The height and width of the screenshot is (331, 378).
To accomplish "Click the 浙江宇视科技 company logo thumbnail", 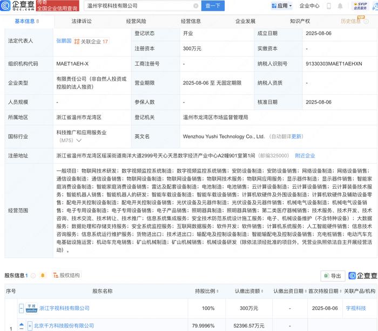I will (x=31, y=308).
